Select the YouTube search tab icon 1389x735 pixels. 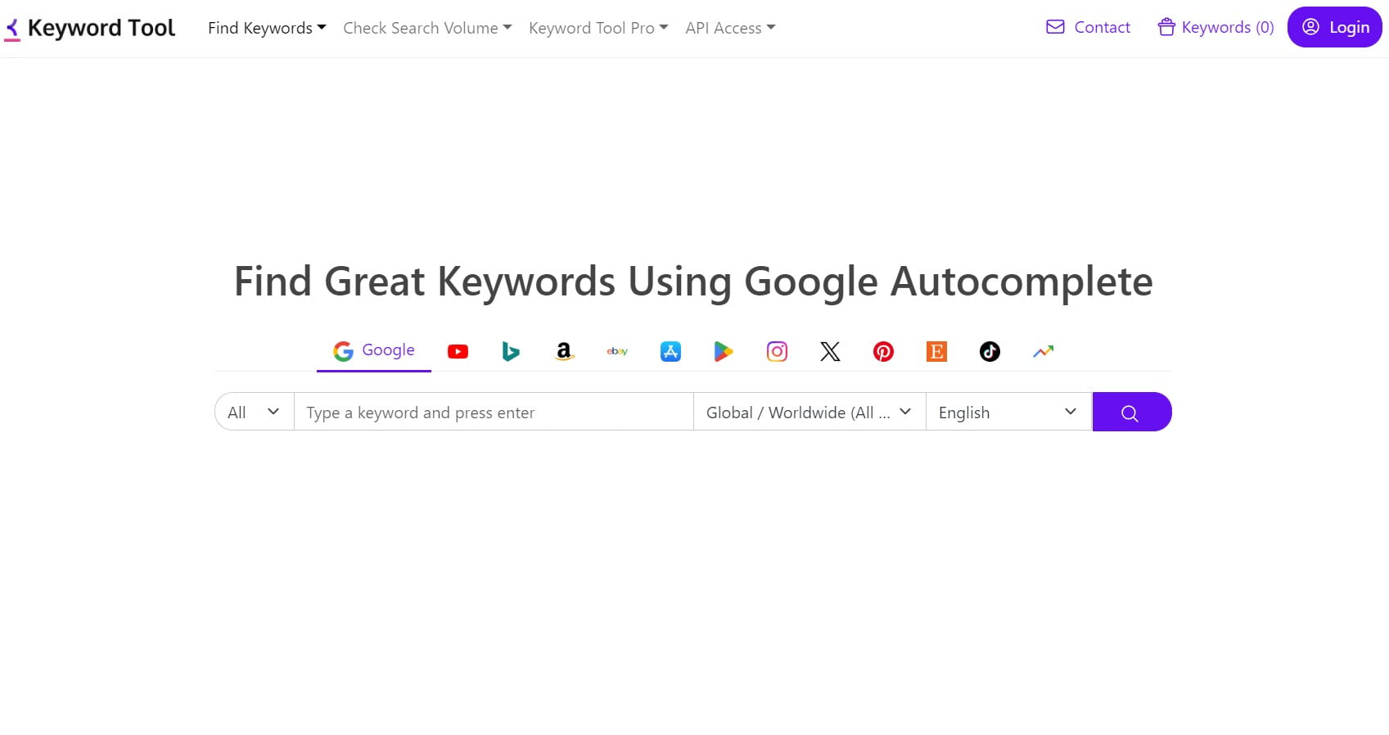click(458, 351)
